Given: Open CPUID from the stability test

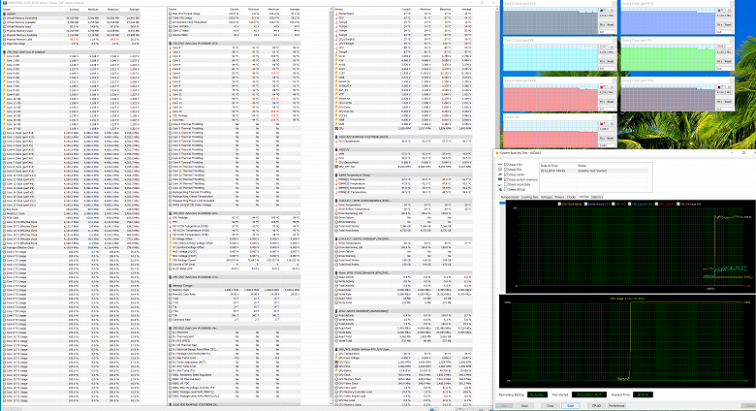Looking at the screenshot, I should pyautogui.click(x=596, y=406).
